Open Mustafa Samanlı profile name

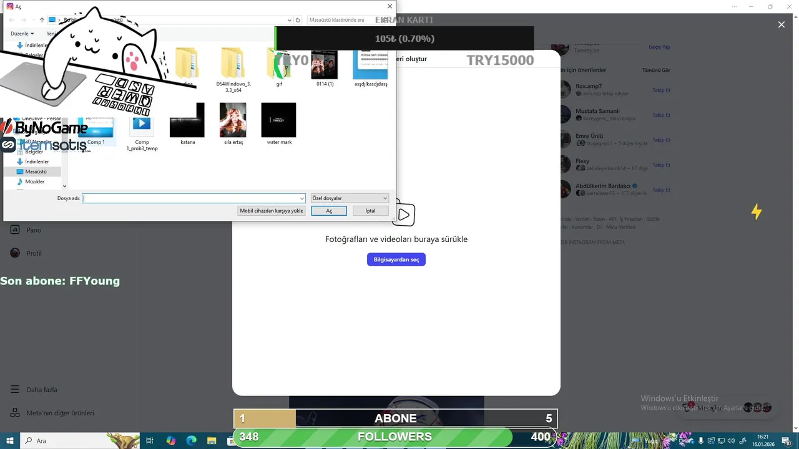pyautogui.click(x=597, y=111)
